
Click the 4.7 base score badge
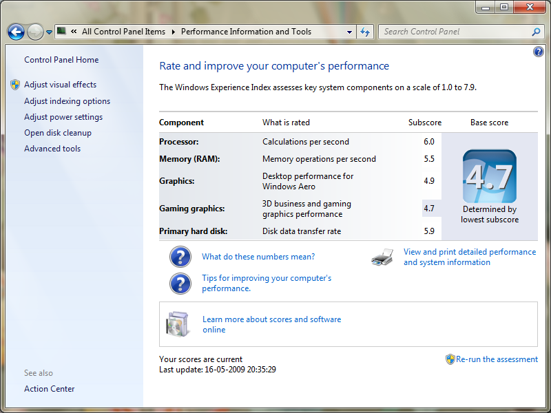489,176
